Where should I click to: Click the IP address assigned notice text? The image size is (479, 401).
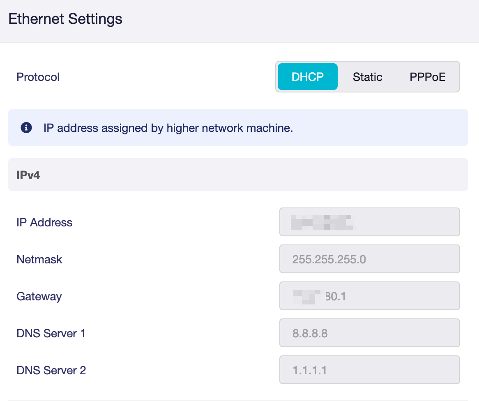(168, 128)
